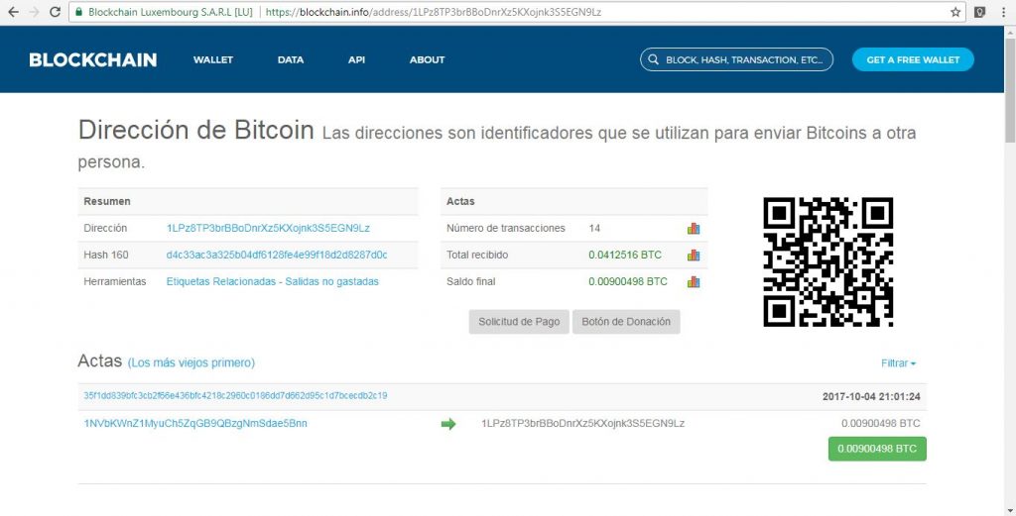Screen dimensions: 1016x516
Task: Focus the block, hash, transaction search field
Action: point(737,59)
